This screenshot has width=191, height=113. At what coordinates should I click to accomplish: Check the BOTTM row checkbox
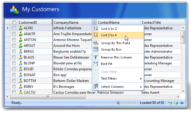(x=14, y=81)
